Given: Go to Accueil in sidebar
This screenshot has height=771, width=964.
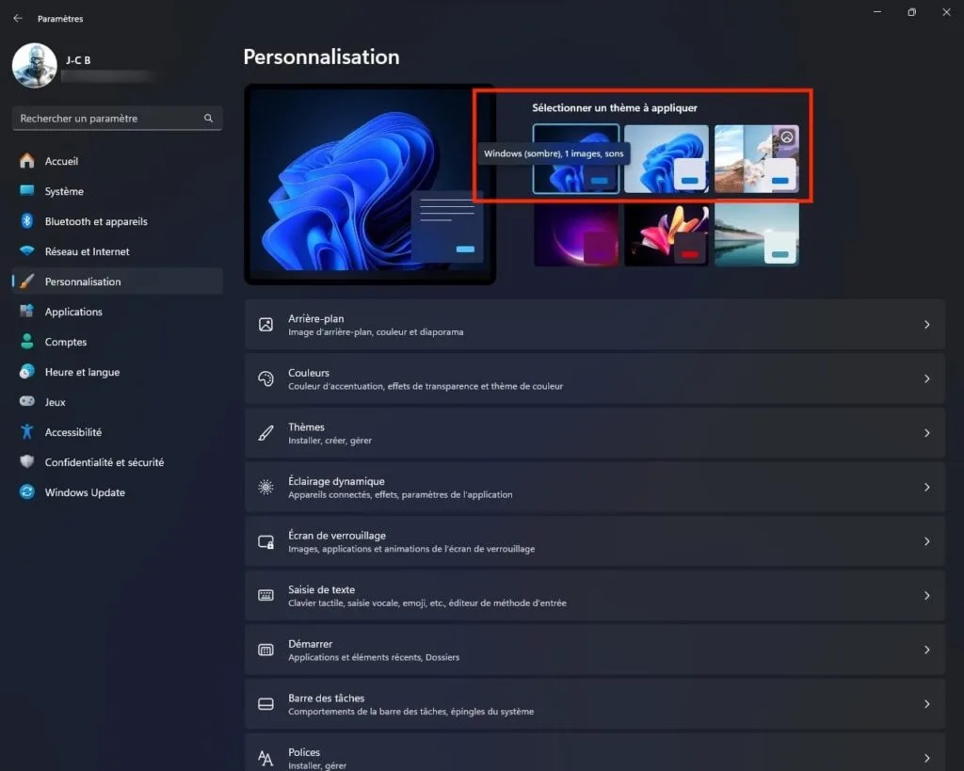Looking at the screenshot, I should click(118, 161).
